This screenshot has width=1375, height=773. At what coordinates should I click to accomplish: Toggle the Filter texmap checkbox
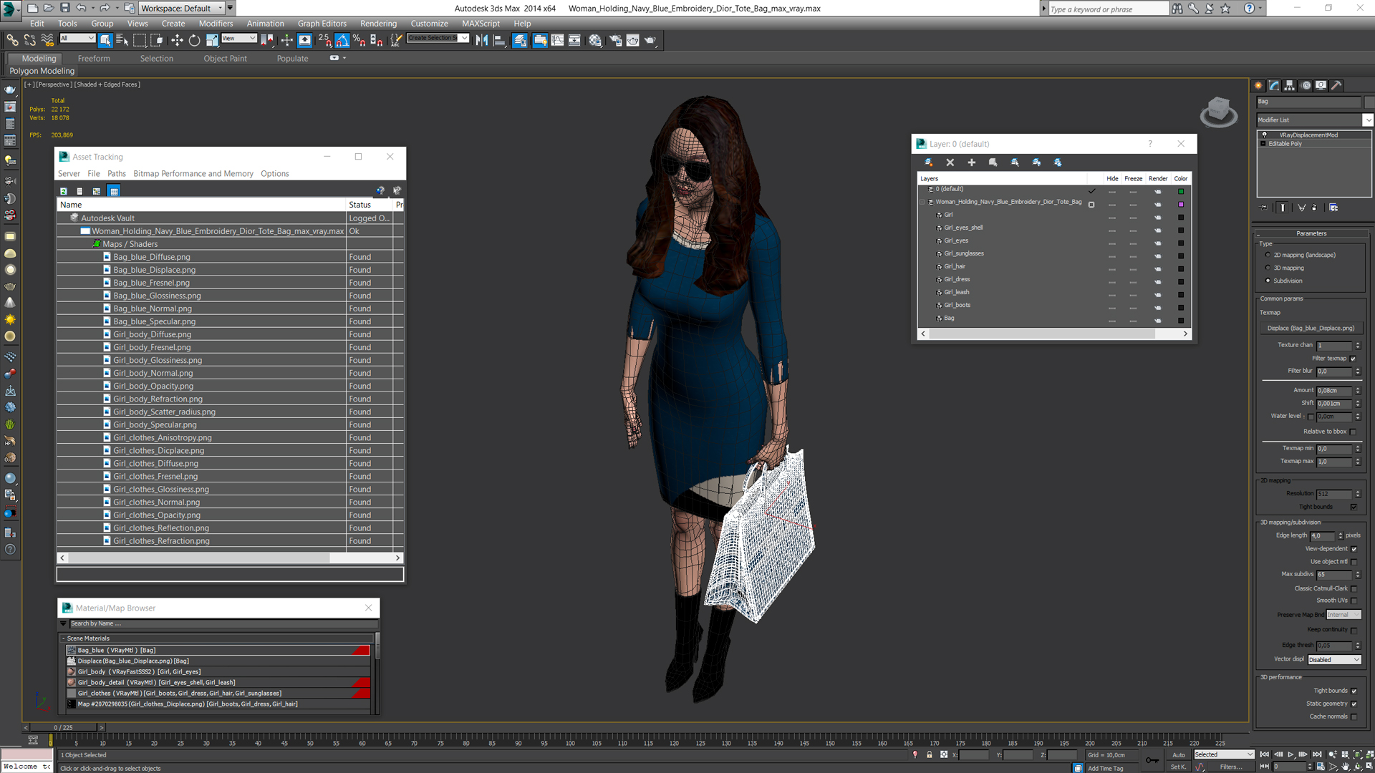click(1353, 359)
